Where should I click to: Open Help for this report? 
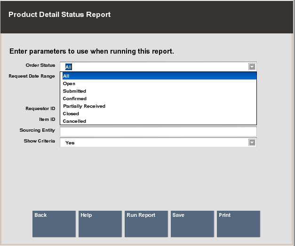pos(100,224)
